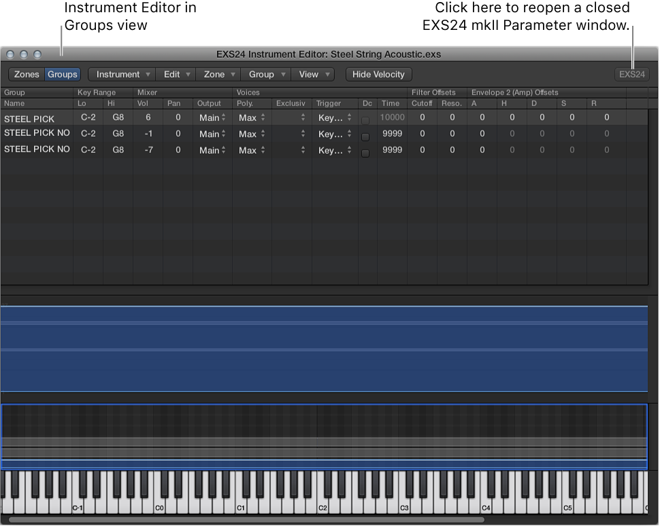The width and height of the screenshot is (660, 526).
Task: Open Output selector for STEEL PICK group
Action: tap(211, 118)
